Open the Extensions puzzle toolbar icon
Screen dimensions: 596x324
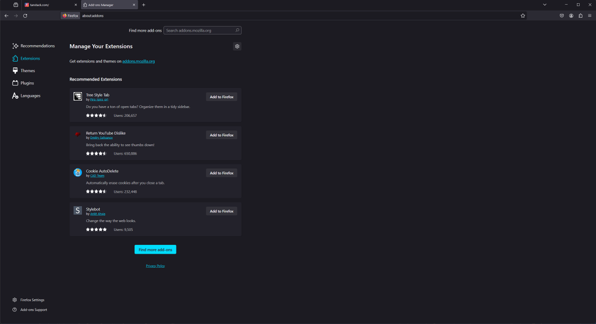(x=581, y=15)
